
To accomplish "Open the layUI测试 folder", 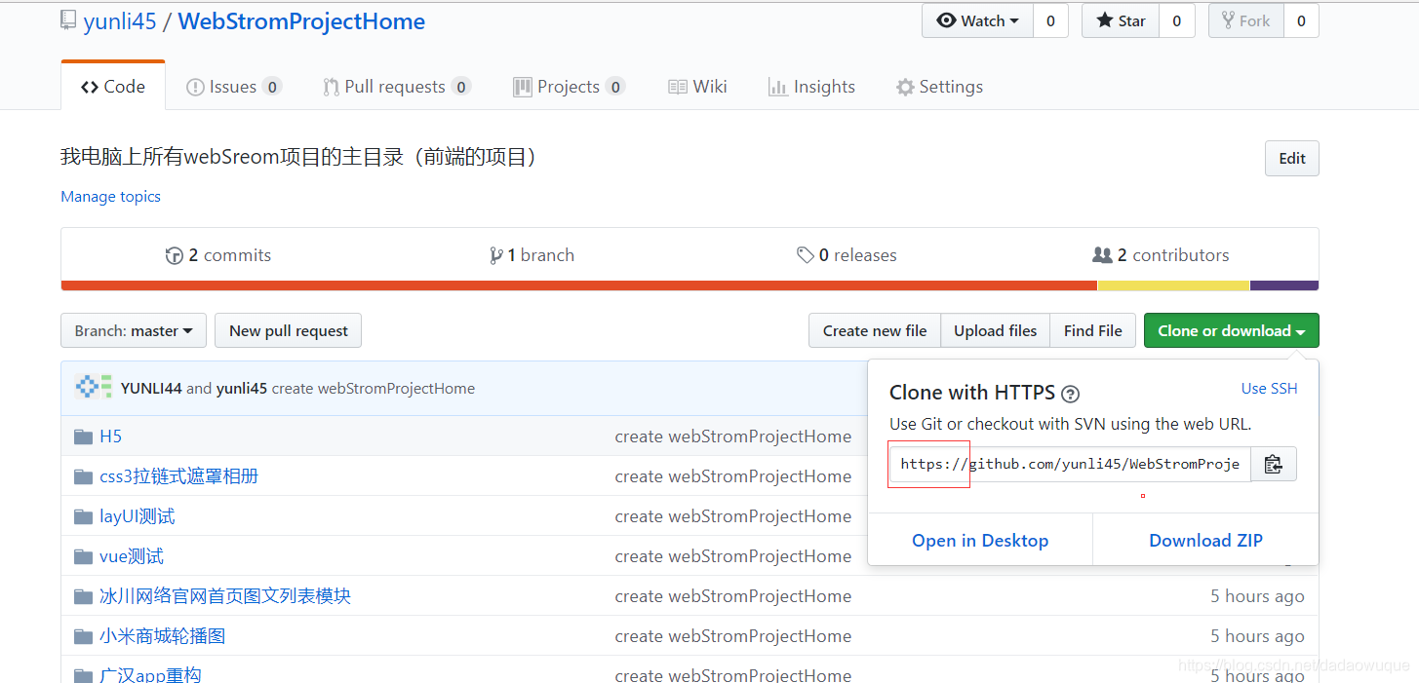I will click(138, 516).
